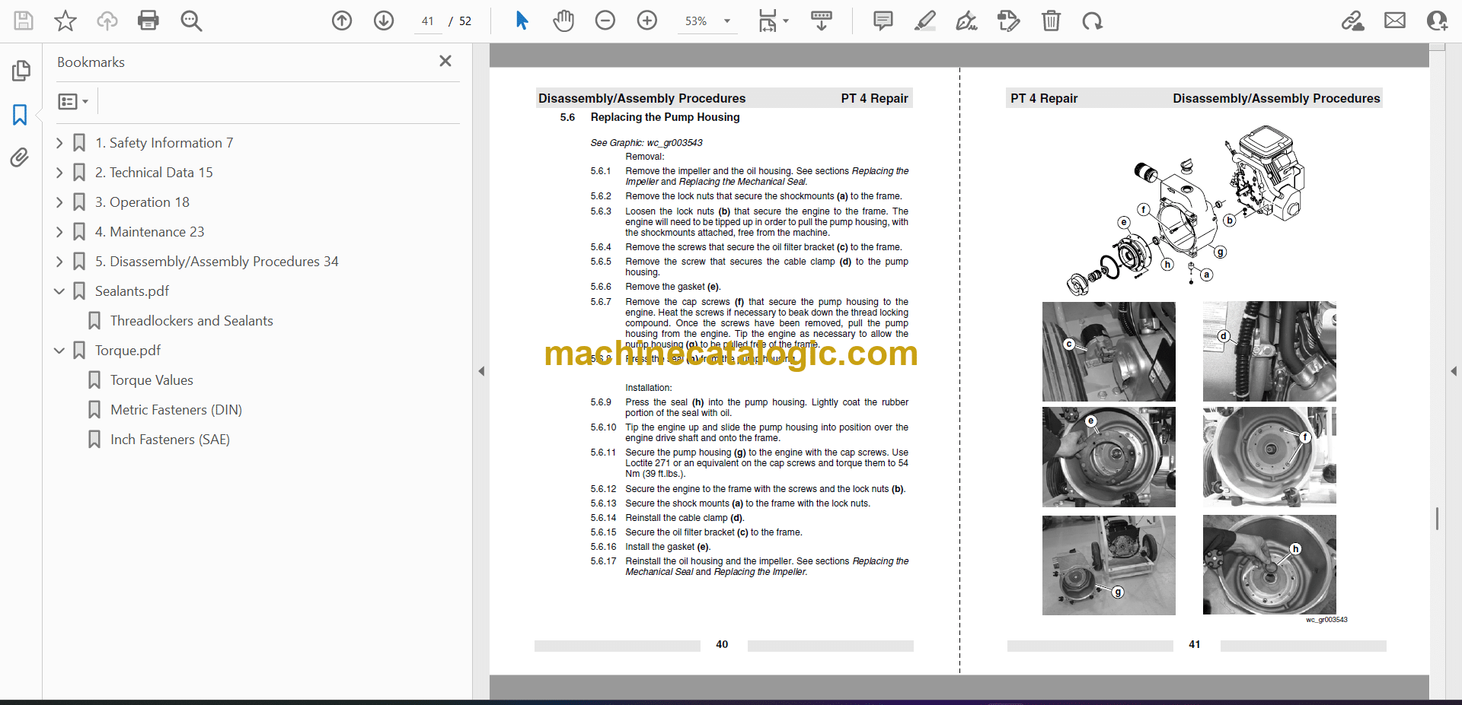Expand the Maintenance bookmark
1462x705 pixels.
pyautogui.click(x=59, y=232)
